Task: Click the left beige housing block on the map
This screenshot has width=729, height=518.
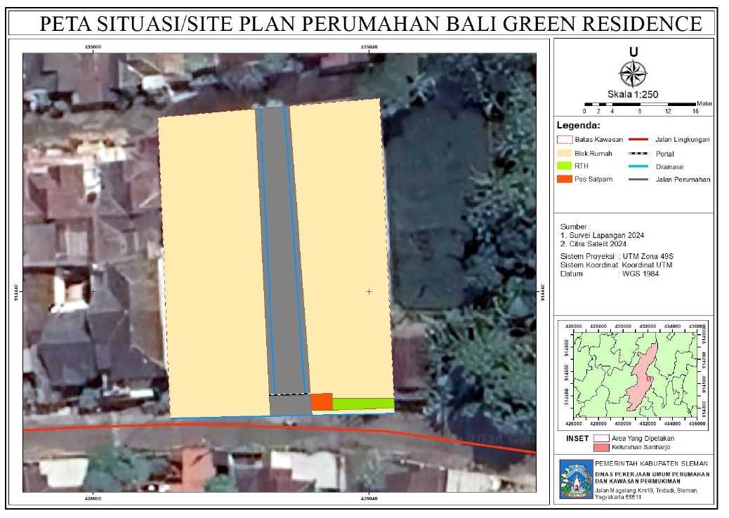Action: pos(214,265)
